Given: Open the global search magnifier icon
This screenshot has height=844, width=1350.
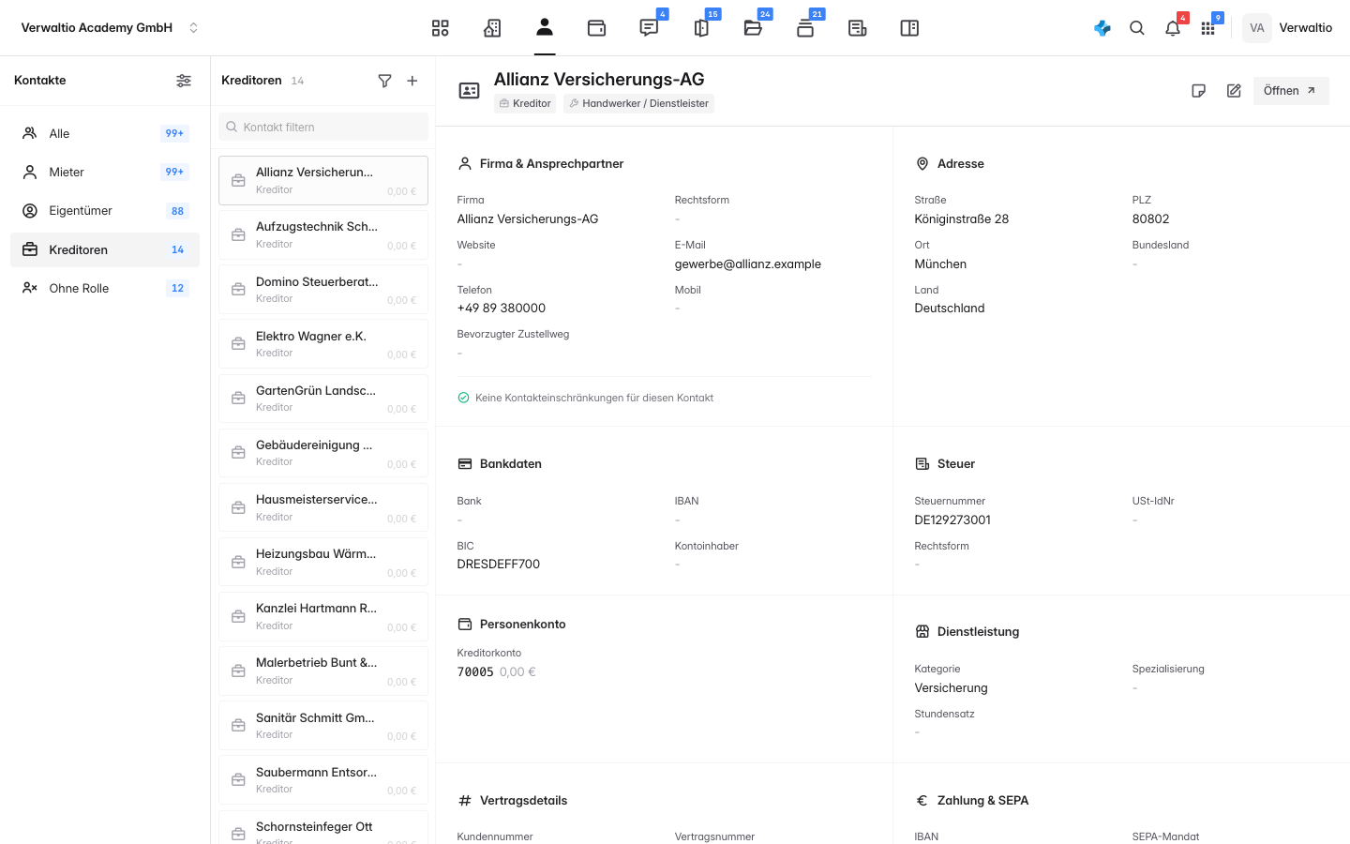Looking at the screenshot, I should [x=1137, y=28].
